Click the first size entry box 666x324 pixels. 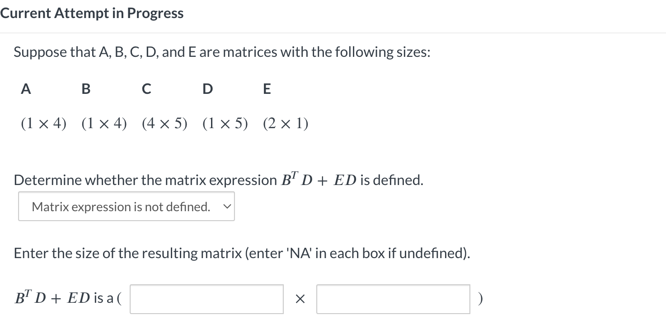coord(206,299)
